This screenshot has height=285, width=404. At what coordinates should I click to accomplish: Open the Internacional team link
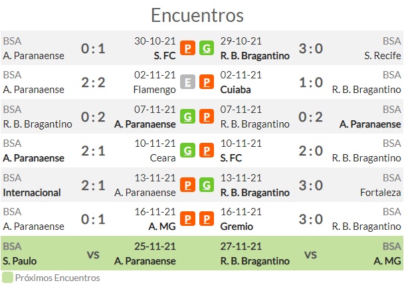pyautogui.click(x=32, y=193)
